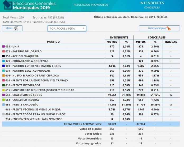Select '071 - PARTIDO DEL OBRERO' row
The width and height of the screenshot is (184, 147).
click(91, 51)
